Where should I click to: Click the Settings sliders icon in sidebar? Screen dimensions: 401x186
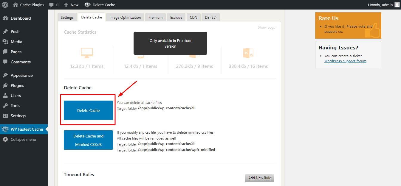click(5, 116)
